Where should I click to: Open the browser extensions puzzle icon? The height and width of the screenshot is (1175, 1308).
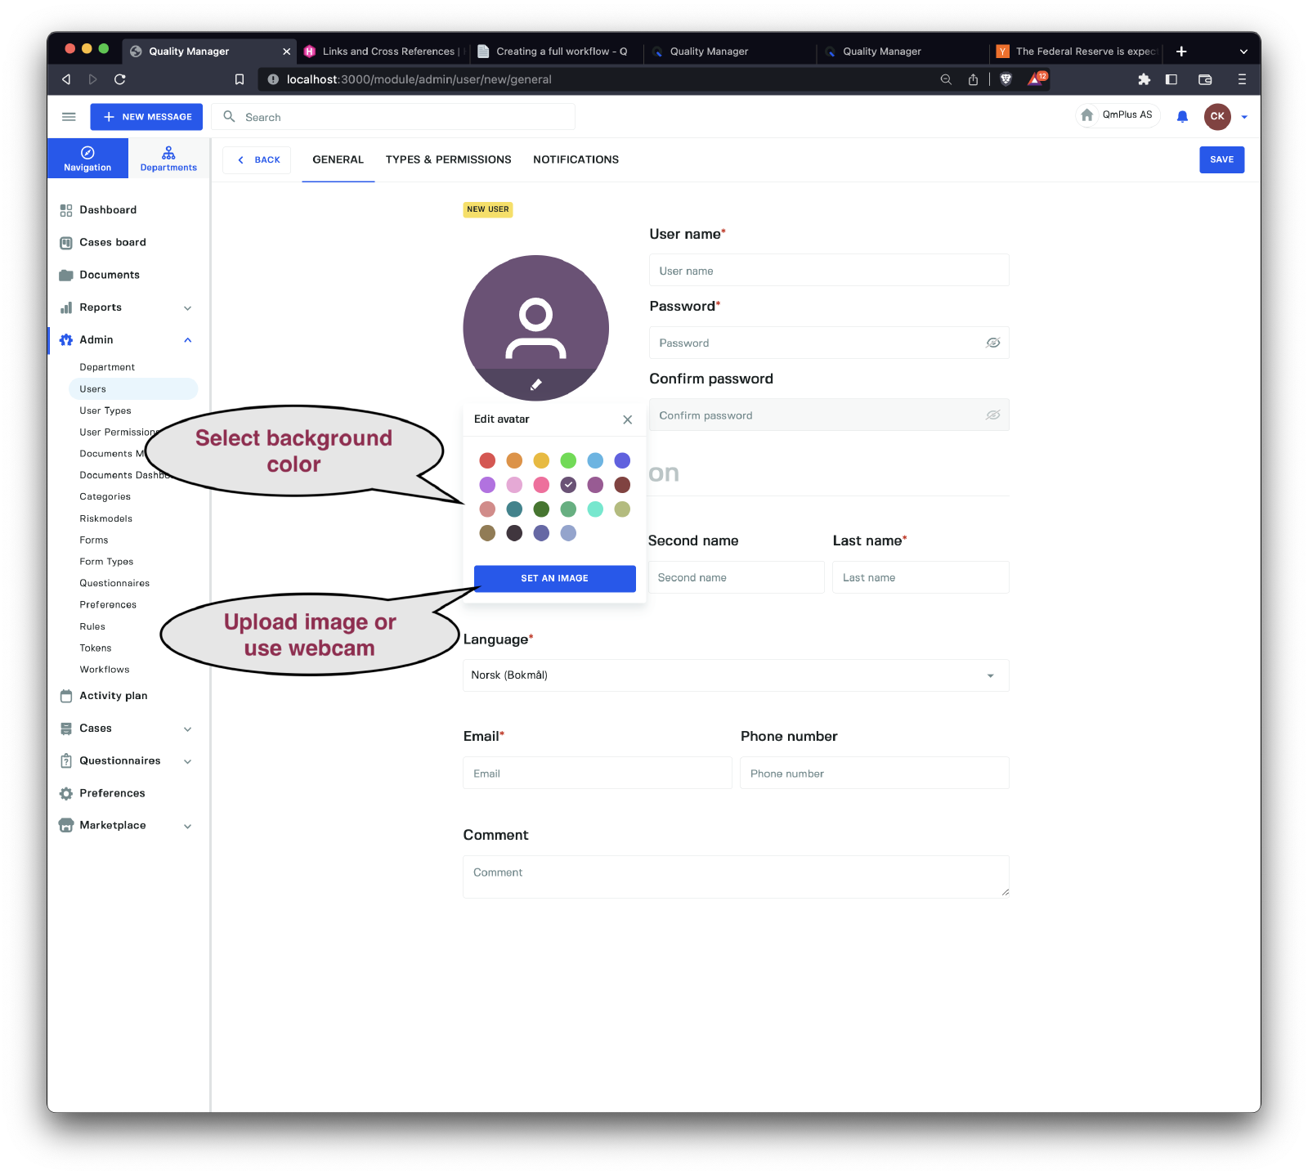(1144, 79)
